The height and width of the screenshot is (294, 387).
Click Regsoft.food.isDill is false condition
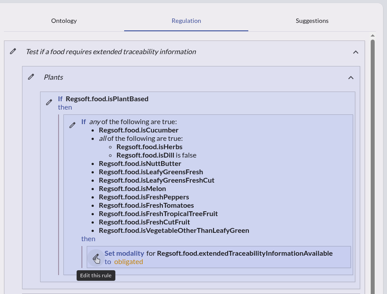(156, 155)
